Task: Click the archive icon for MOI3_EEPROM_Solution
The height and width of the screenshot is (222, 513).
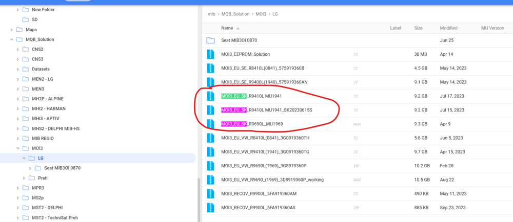Action: [210, 54]
